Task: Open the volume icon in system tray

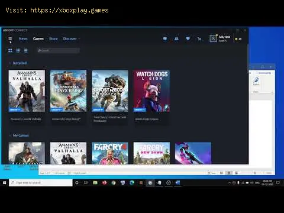Action: click(x=251, y=183)
